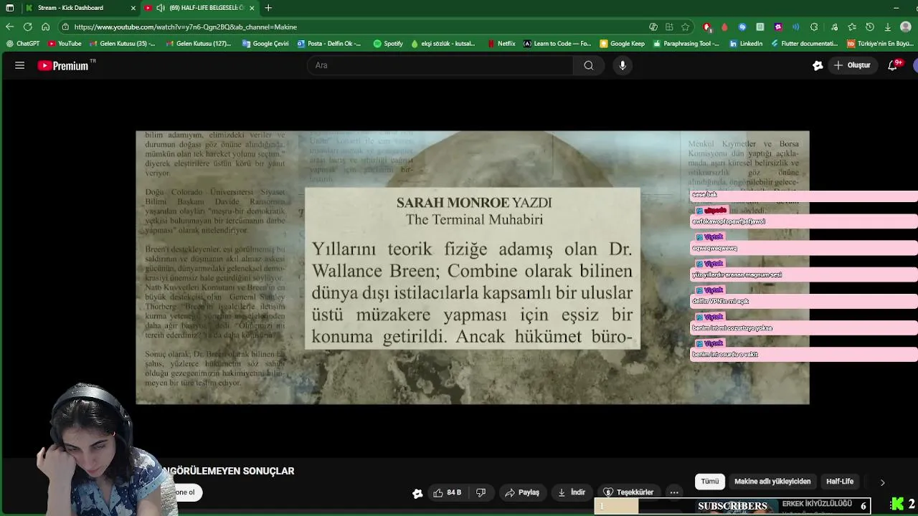Open browser downloads icon
This screenshot has width=918, height=516.
(887, 27)
